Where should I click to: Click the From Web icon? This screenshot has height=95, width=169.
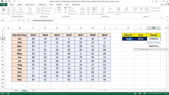8,11
